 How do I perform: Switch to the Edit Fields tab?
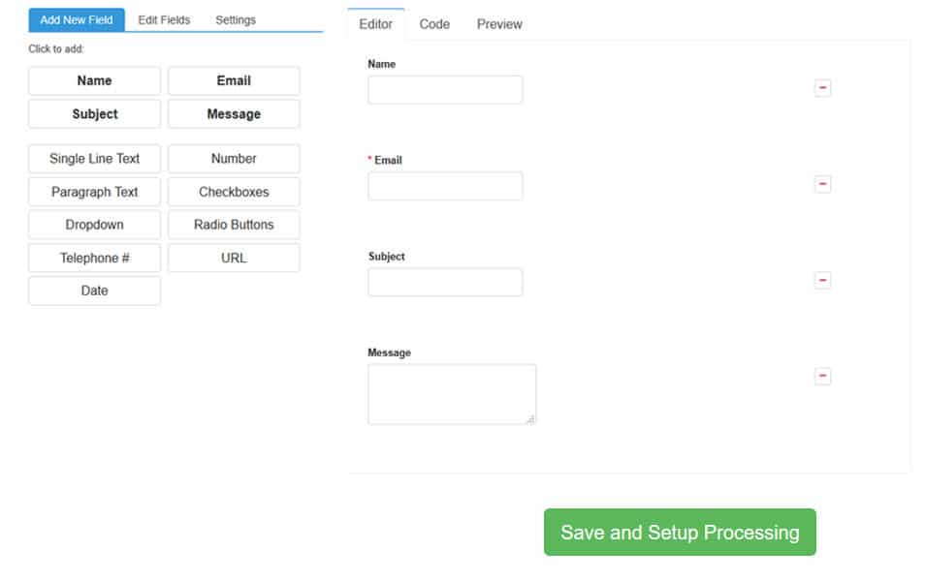pos(164,19)
